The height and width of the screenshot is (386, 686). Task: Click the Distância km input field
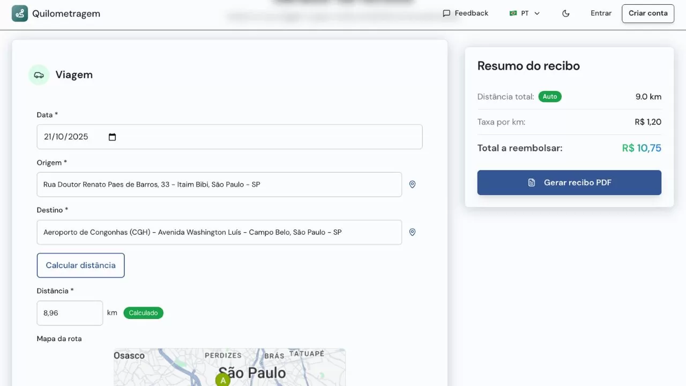(70, 313)
